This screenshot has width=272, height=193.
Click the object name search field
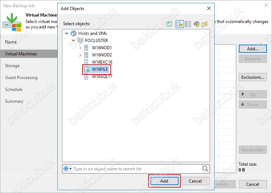(136, 169)
